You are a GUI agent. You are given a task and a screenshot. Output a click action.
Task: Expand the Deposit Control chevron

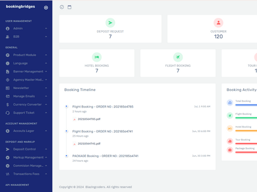coord(46,149)
